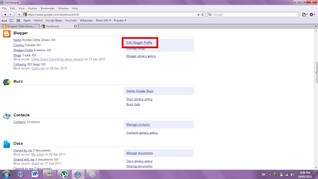The width and height of the screenshot is (318, 179).
Task: Open the View menu
Action: pos(21,8)
